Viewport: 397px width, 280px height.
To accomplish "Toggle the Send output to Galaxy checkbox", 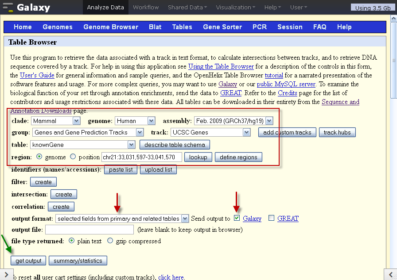I will 237,218.
